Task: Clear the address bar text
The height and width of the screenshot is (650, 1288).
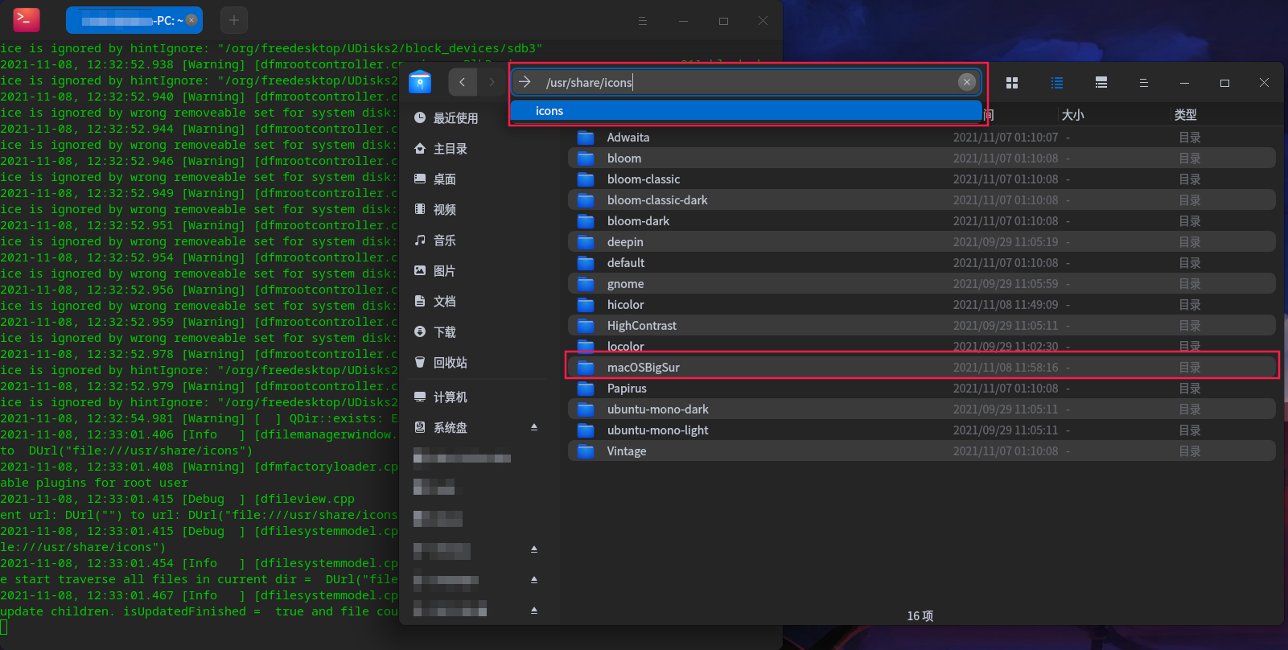Action: click(x=967, y=82)
